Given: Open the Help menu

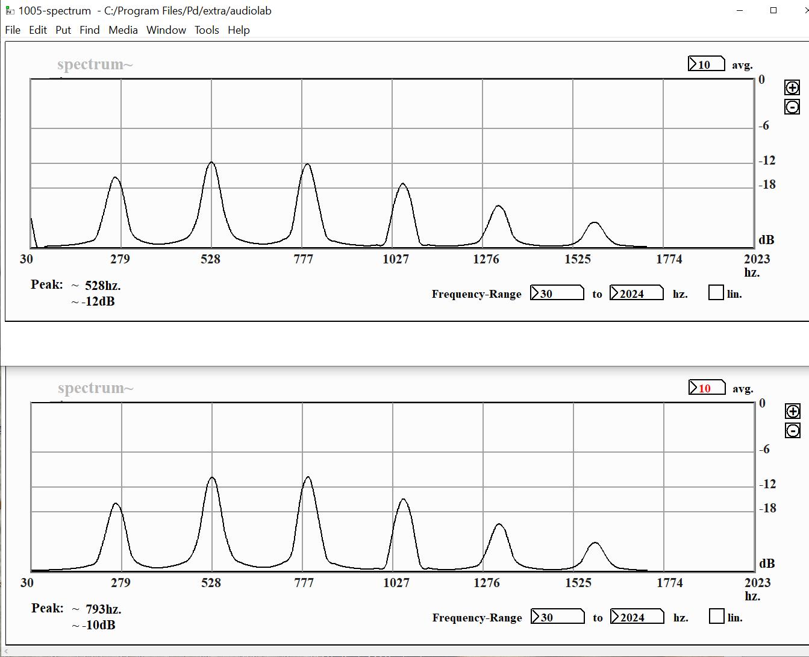Looking at the screenshot, I should click(237, 30).
